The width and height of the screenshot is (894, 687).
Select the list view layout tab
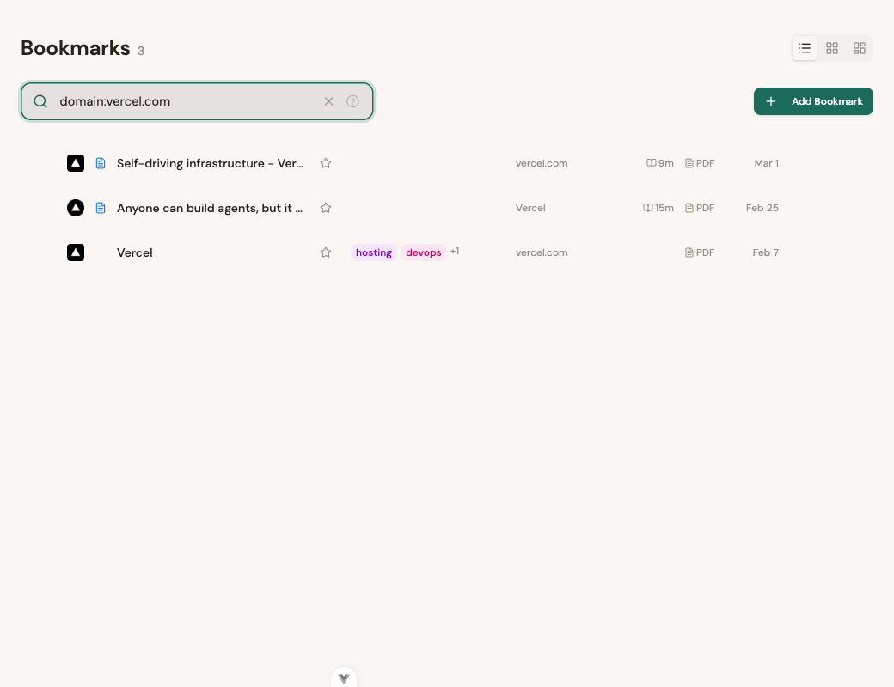805,48
